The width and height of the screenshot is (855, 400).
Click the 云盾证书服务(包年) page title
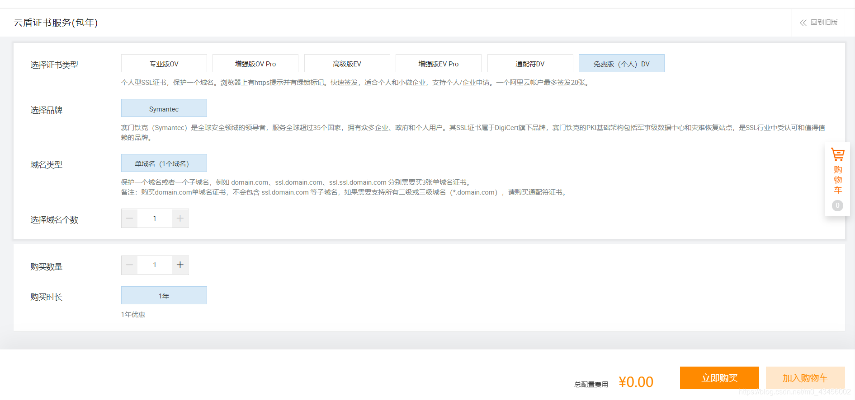56,23
